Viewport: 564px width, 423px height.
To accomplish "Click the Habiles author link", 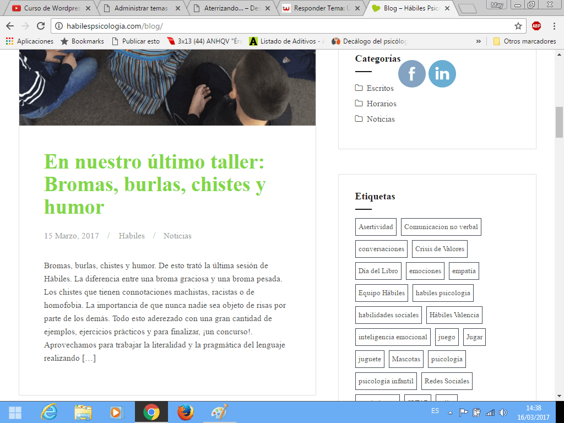I will point(132,236).
